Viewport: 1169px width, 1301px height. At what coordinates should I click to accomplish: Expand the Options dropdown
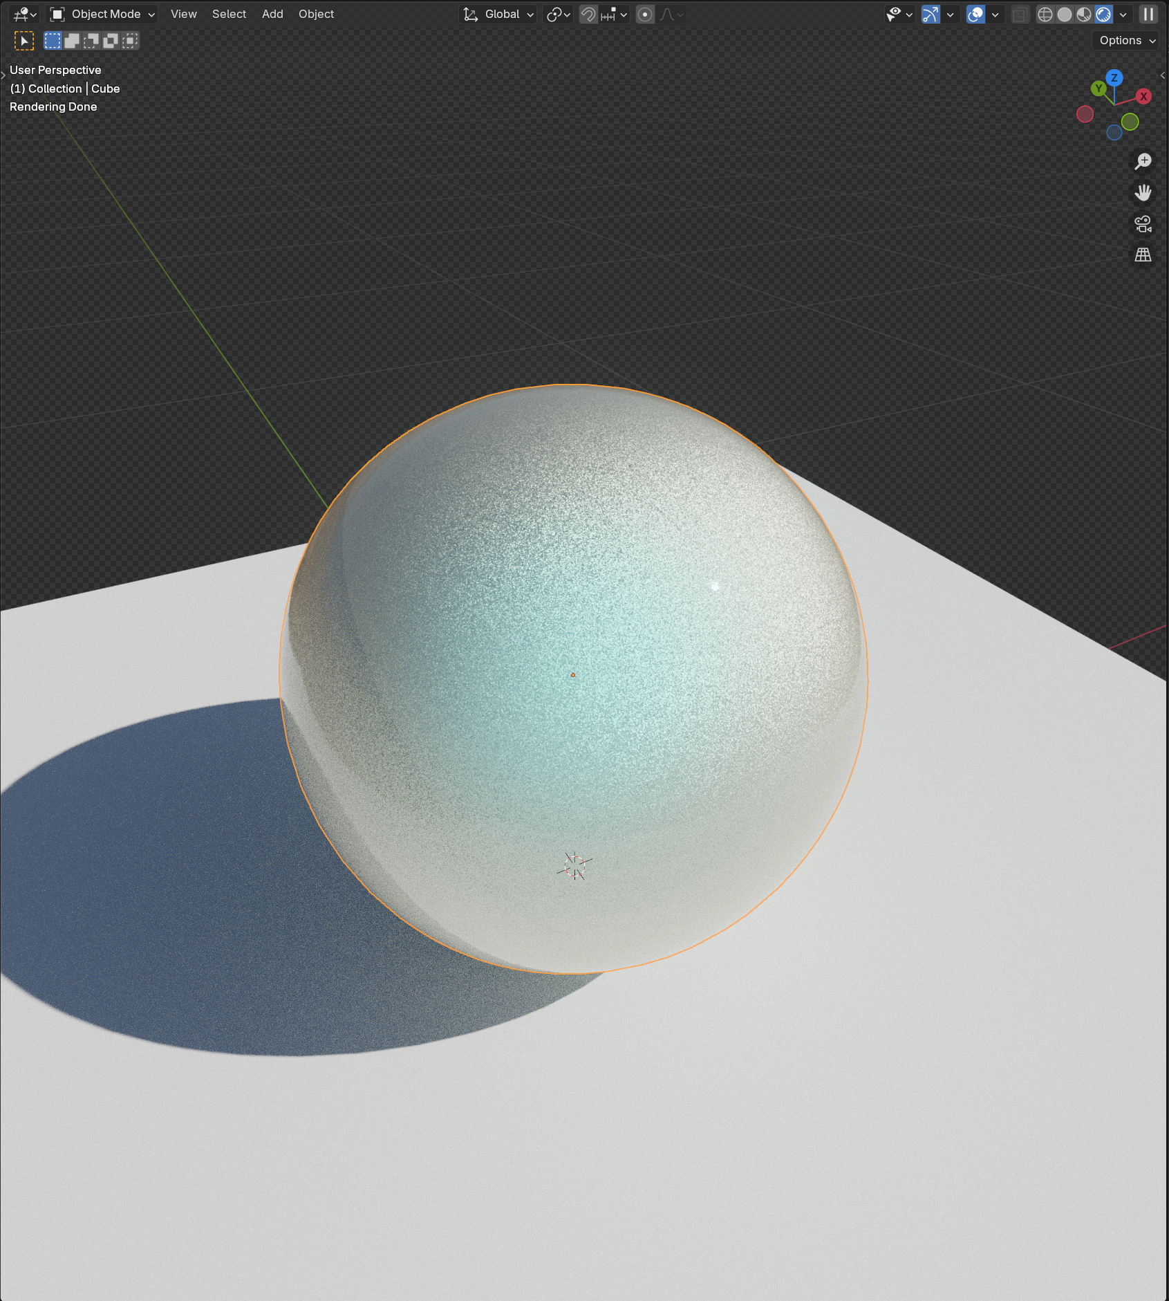1127,40
